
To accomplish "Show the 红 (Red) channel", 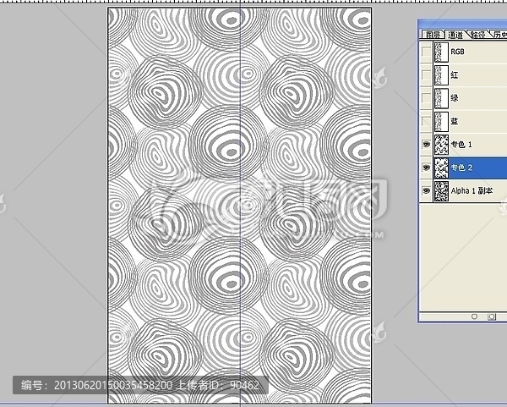I will pos(427,74).
